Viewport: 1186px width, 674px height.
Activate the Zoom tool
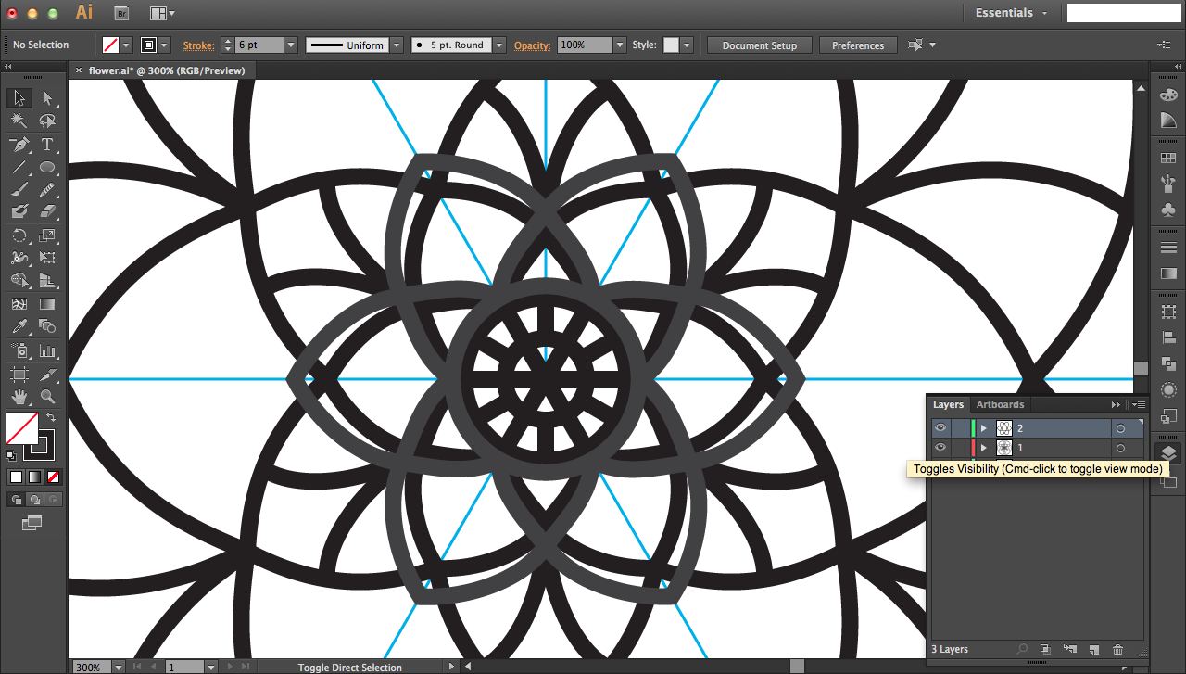coord(47,397)
